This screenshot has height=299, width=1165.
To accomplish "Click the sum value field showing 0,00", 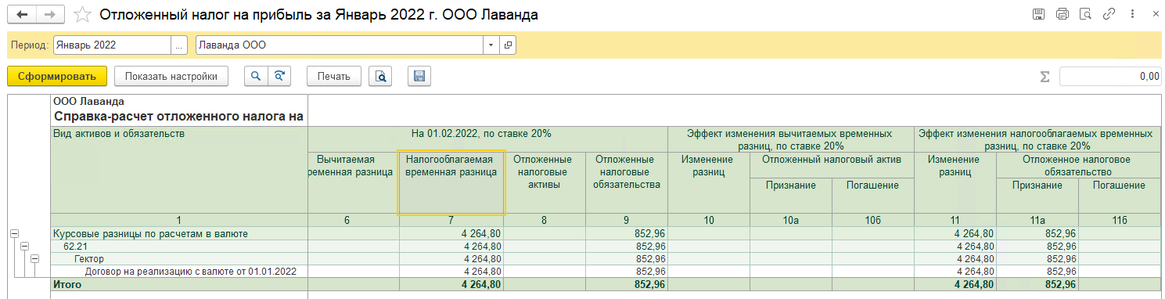I will click(x=1110, y=76).
